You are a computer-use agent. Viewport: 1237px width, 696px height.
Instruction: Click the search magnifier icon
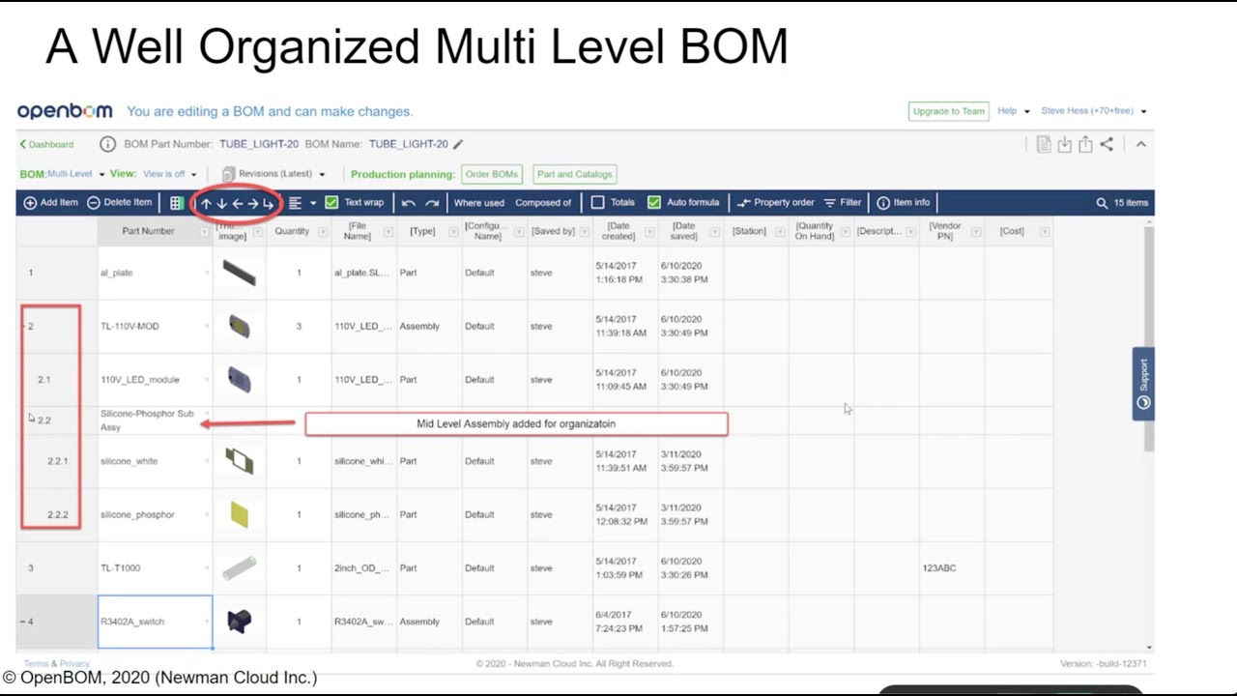pos(1102,203)
